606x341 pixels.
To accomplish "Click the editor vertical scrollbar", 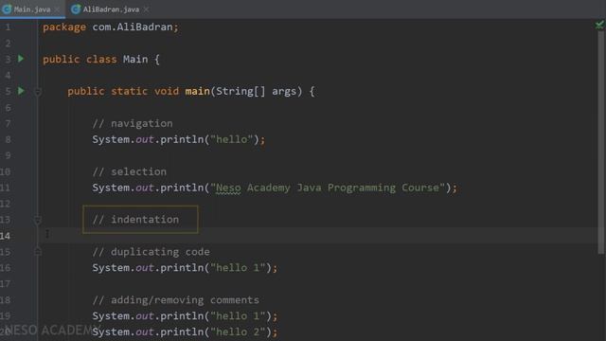I will coord(601,142).
